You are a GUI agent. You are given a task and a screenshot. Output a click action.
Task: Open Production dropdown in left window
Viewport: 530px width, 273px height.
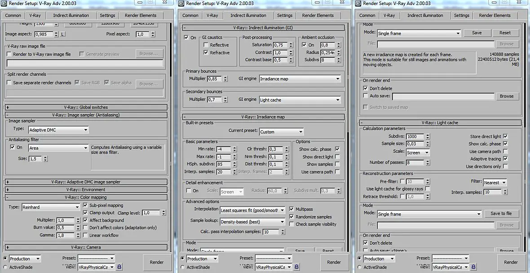click(x=25, y=259)
